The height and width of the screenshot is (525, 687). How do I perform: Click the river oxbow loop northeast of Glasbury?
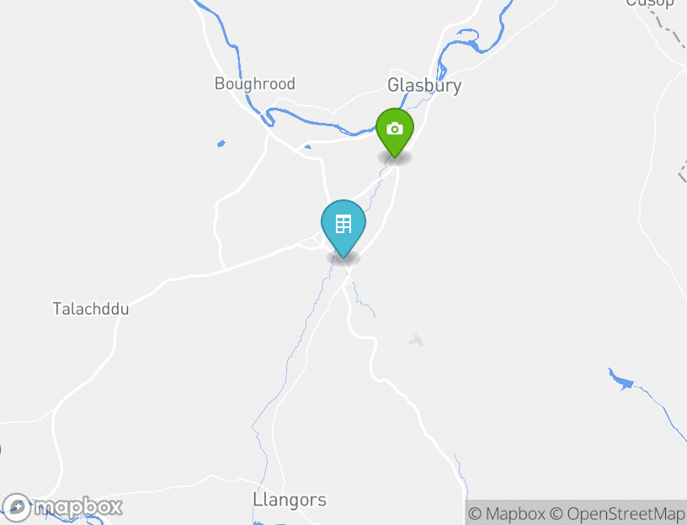pos(469,40)
